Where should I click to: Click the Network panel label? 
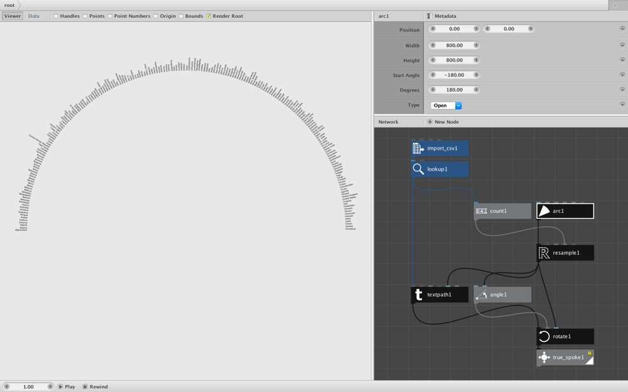388,122
